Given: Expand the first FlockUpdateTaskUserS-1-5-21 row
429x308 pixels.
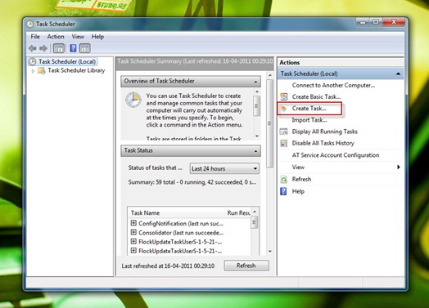Looking at the screenshot, I should tap(133, 241).
